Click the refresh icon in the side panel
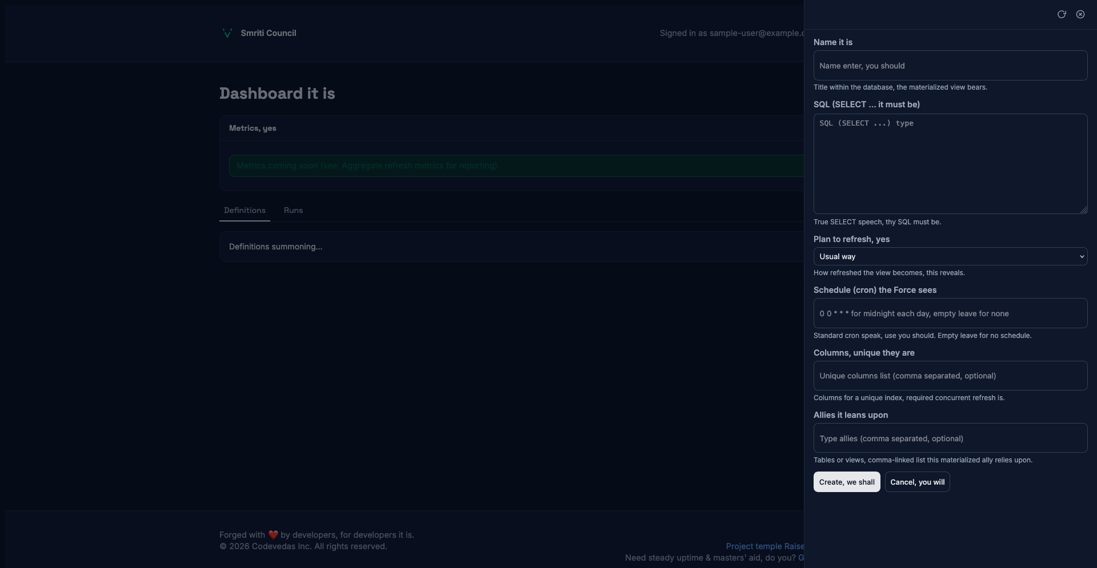The image size is (1097, 568). 1062,14
